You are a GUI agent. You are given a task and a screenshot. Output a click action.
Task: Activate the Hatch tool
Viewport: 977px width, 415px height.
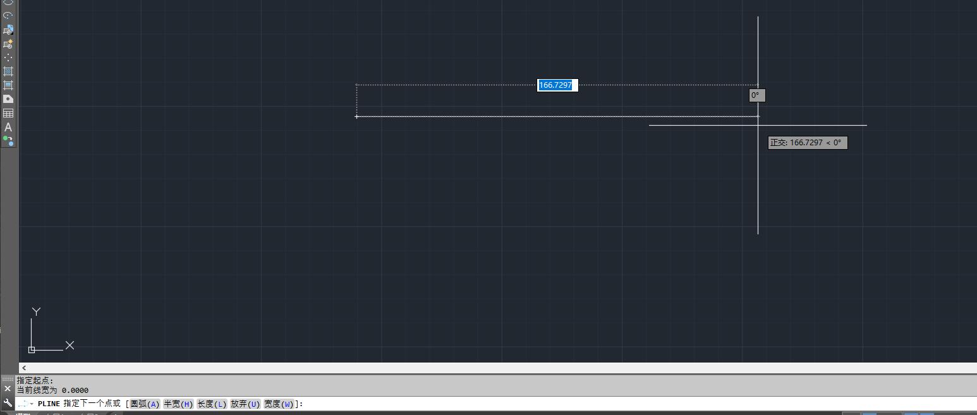8,71
